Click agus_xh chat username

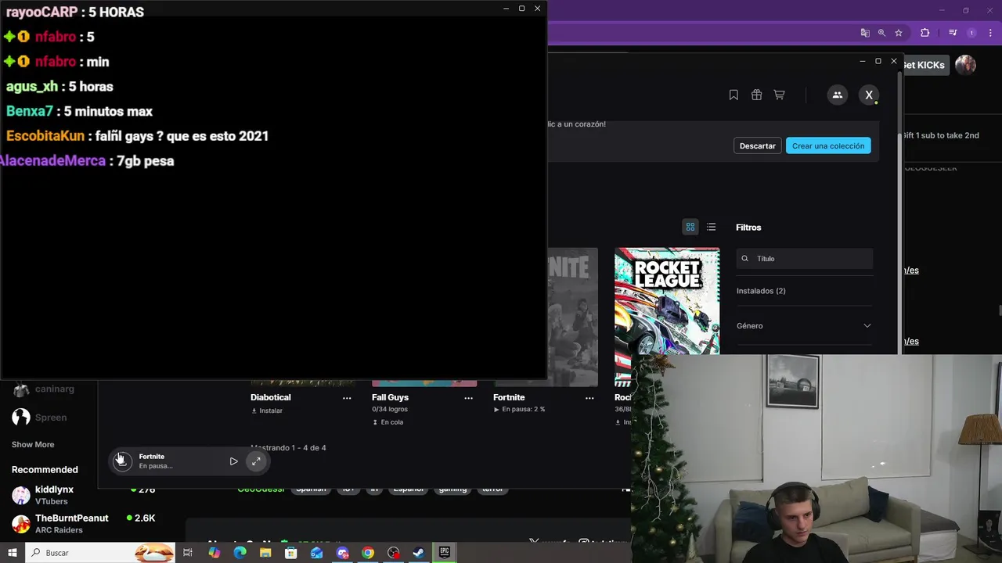pyautogui.click(x=32, y=87)
